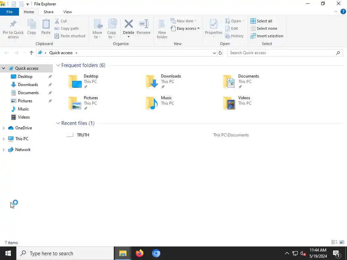Click Quick access in the address path
This screenshot has width=347, height=260.
pyautogui.click(x=61, y=53)
